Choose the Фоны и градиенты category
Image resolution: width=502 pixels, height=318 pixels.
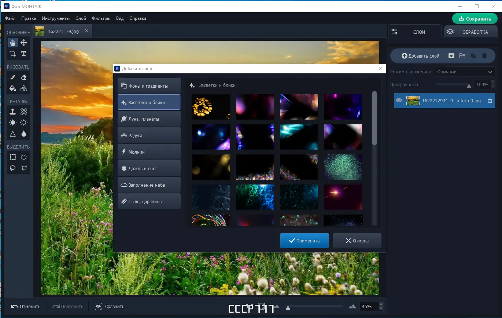[x=149, y=86]
